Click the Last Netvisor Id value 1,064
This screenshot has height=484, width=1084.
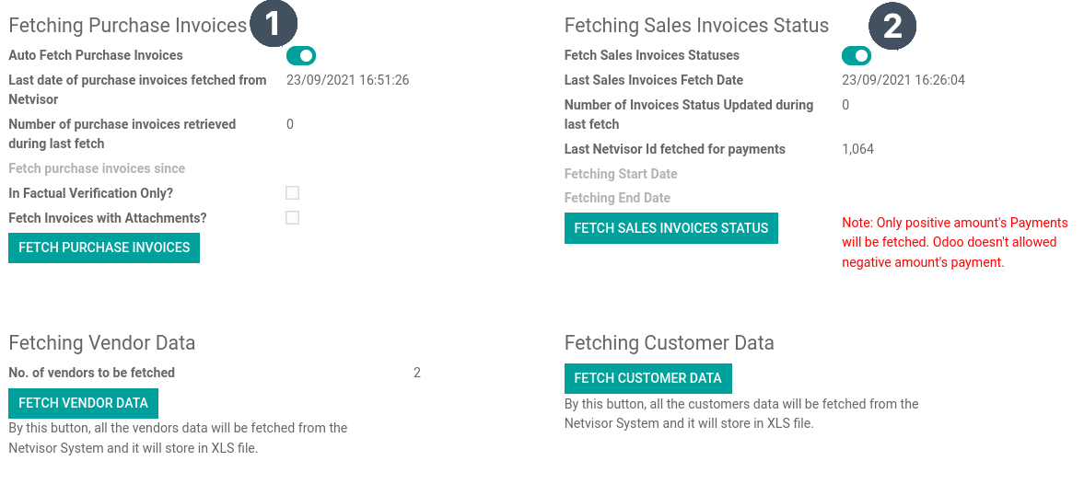(x=858, y=149)
